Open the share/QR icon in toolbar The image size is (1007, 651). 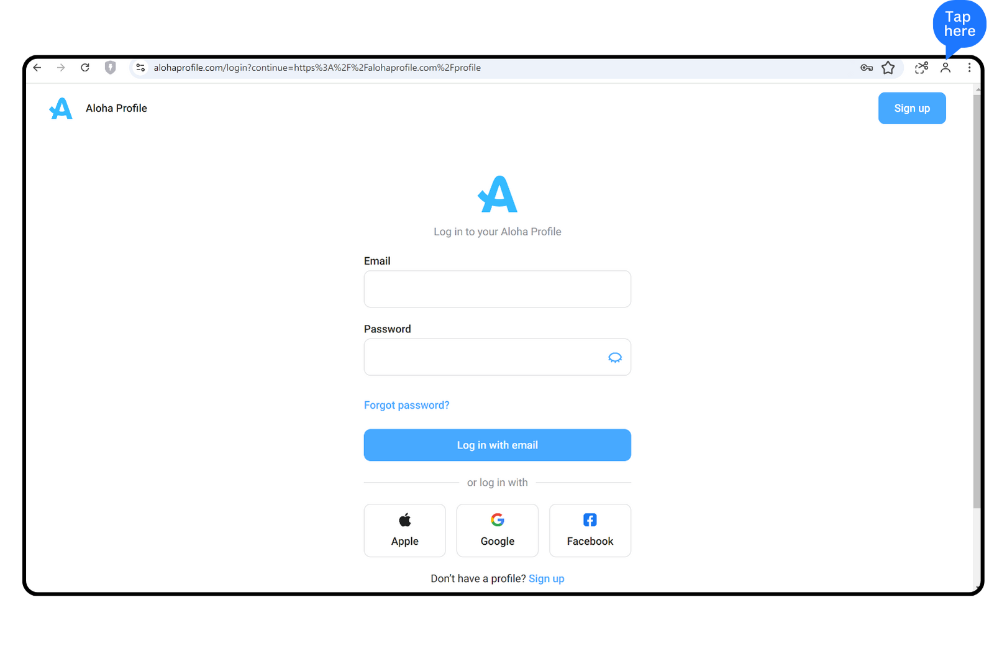tap(921, 68)
